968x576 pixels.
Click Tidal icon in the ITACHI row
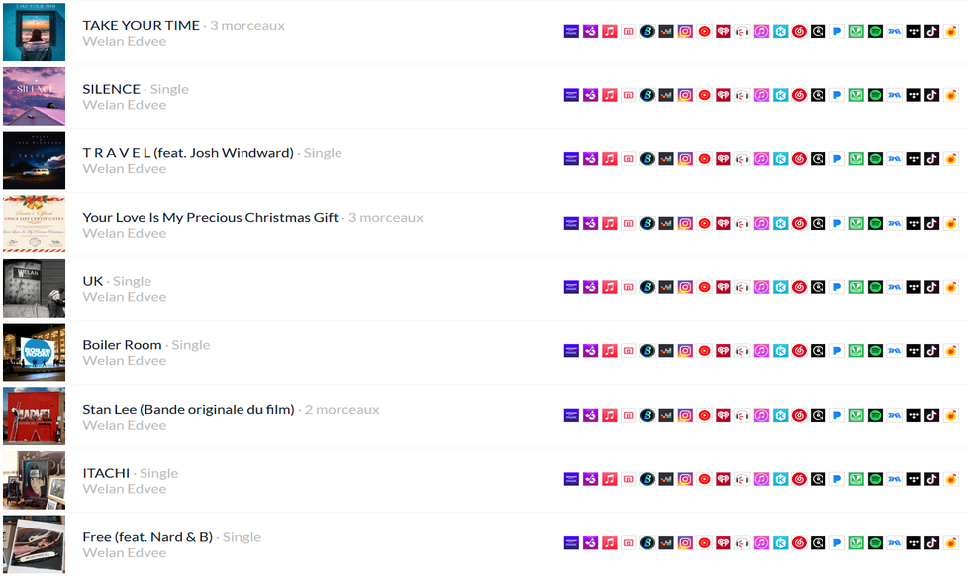(x=913, y=479)
